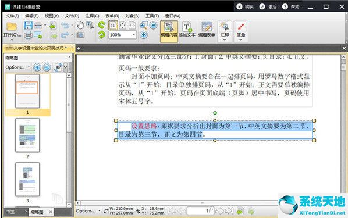Close the 缩略图 thumbnail panel
The height and width of the screenshot is (218, 348).
pos(69,57)
